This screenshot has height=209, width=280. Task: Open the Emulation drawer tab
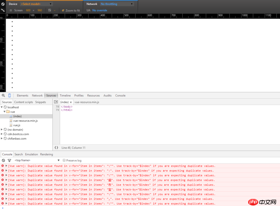(x=31, y=154)
